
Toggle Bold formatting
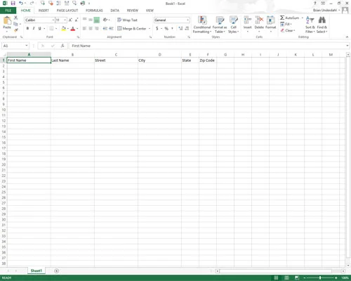click(x=27, y=28)
